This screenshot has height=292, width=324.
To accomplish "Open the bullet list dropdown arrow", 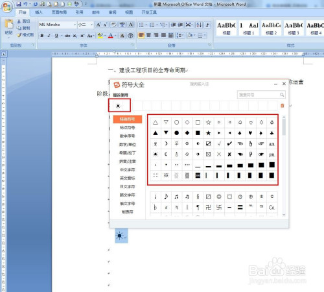I will tap(146, 25).
